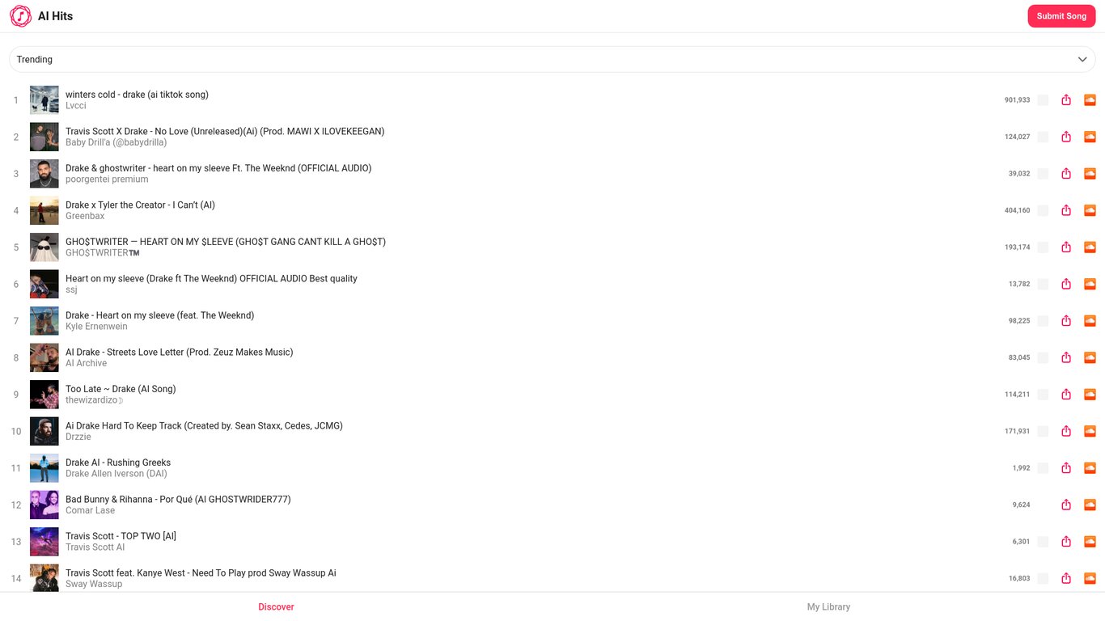Screen dimensions: 1105x621
Task: Select the 'Travis Scott - TOP TWO [AI]' title
Action: point(121,536)
